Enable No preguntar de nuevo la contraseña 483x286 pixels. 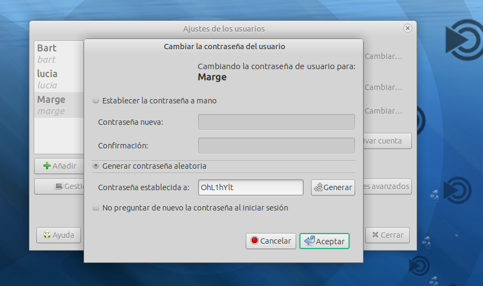[x=96, y=208]
